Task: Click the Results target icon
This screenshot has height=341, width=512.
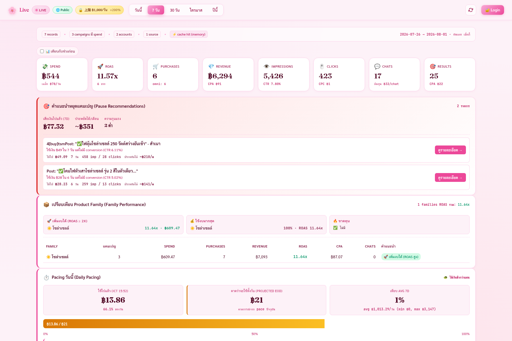Action: coord(433,66)
